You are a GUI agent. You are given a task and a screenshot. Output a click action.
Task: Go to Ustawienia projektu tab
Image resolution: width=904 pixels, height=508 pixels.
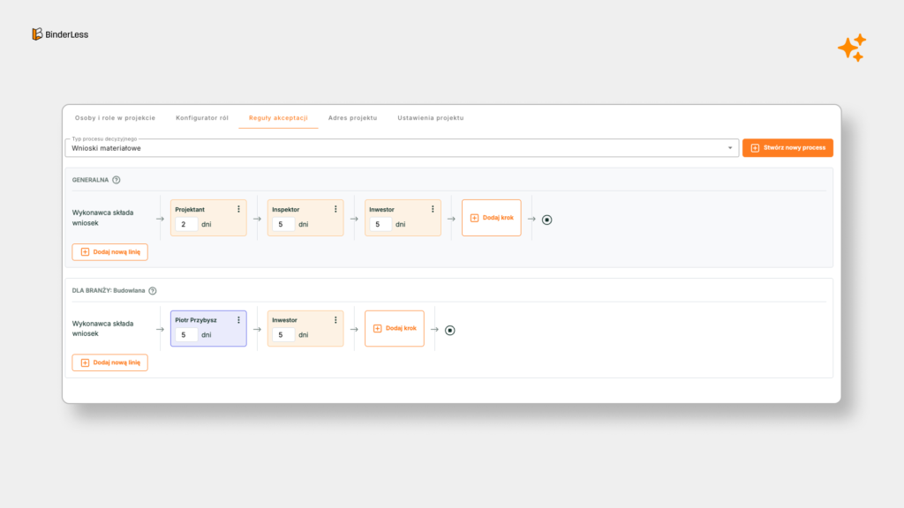(430, 117)
